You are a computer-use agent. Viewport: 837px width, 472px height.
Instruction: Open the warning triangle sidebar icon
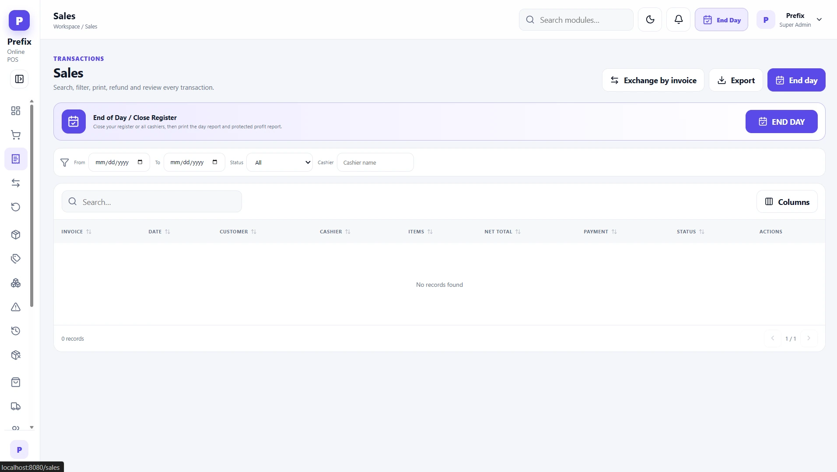16,307
